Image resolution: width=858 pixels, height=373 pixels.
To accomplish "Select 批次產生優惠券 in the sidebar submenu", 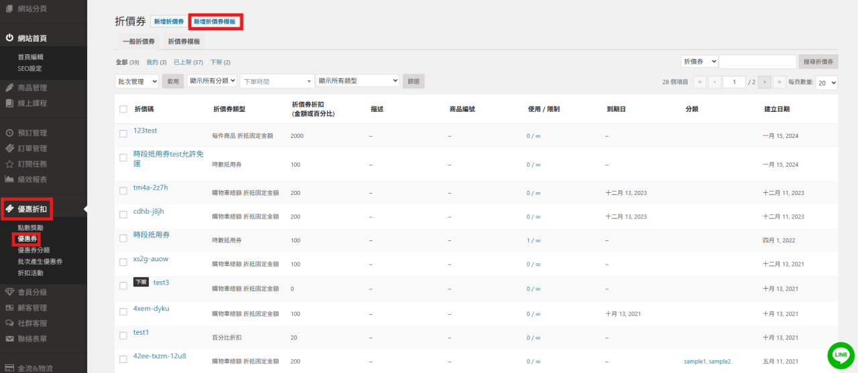I will (40, 262).
